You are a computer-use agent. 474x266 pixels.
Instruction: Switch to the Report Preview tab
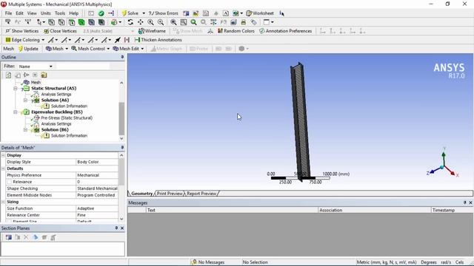coord(201,194)
